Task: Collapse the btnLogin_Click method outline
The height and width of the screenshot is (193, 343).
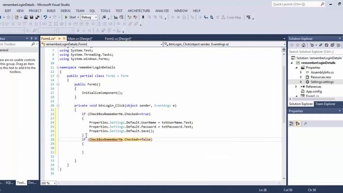Action: pos(58,106)
